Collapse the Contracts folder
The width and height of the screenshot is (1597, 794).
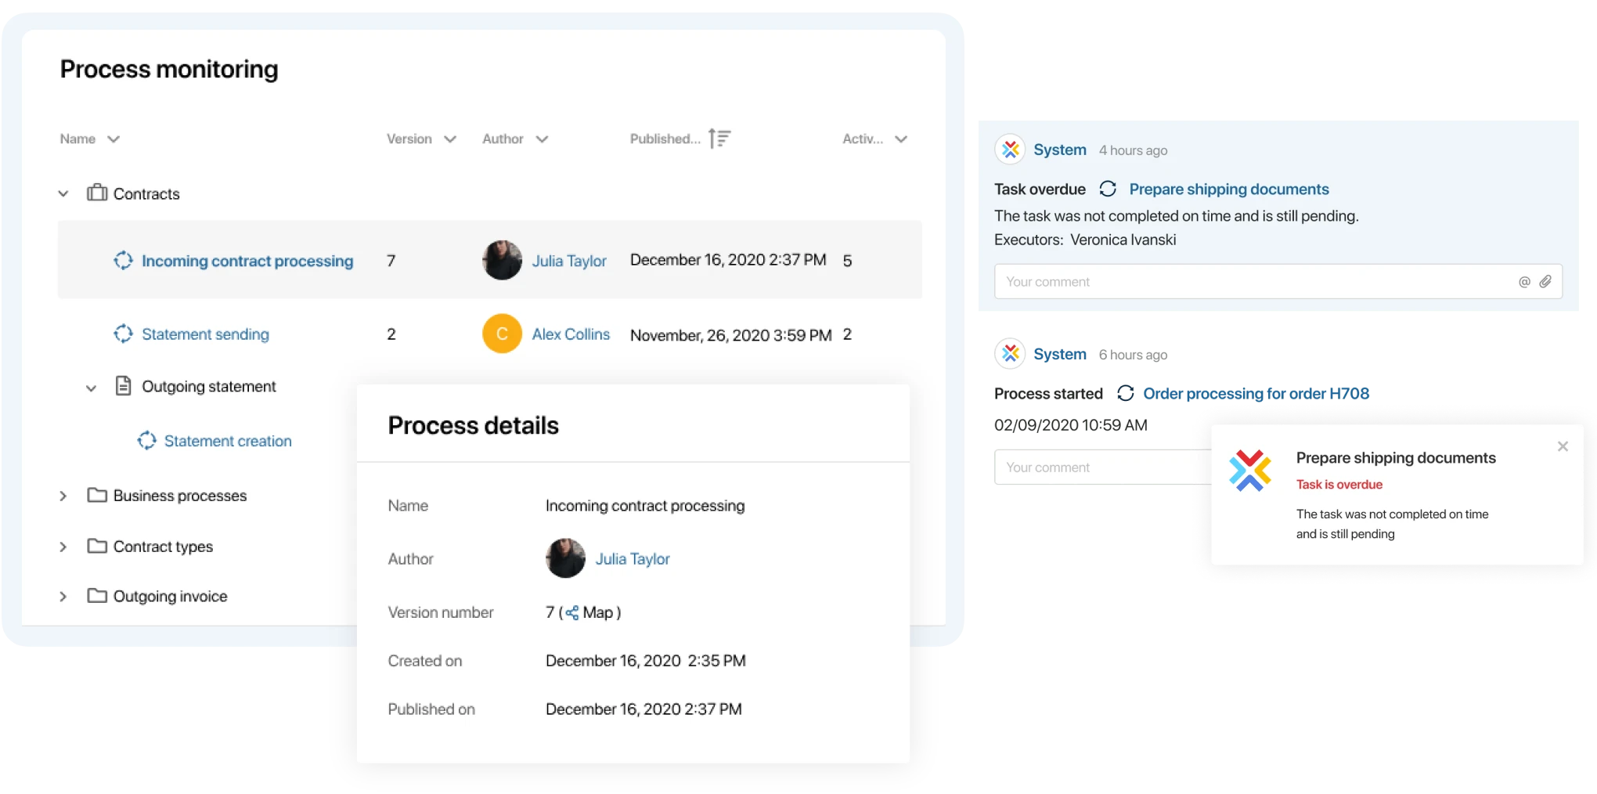point(63,193)
